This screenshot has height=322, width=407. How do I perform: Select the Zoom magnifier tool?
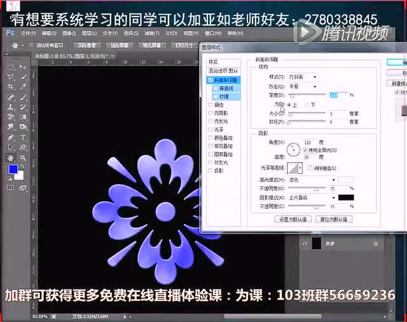click(23, 158)
